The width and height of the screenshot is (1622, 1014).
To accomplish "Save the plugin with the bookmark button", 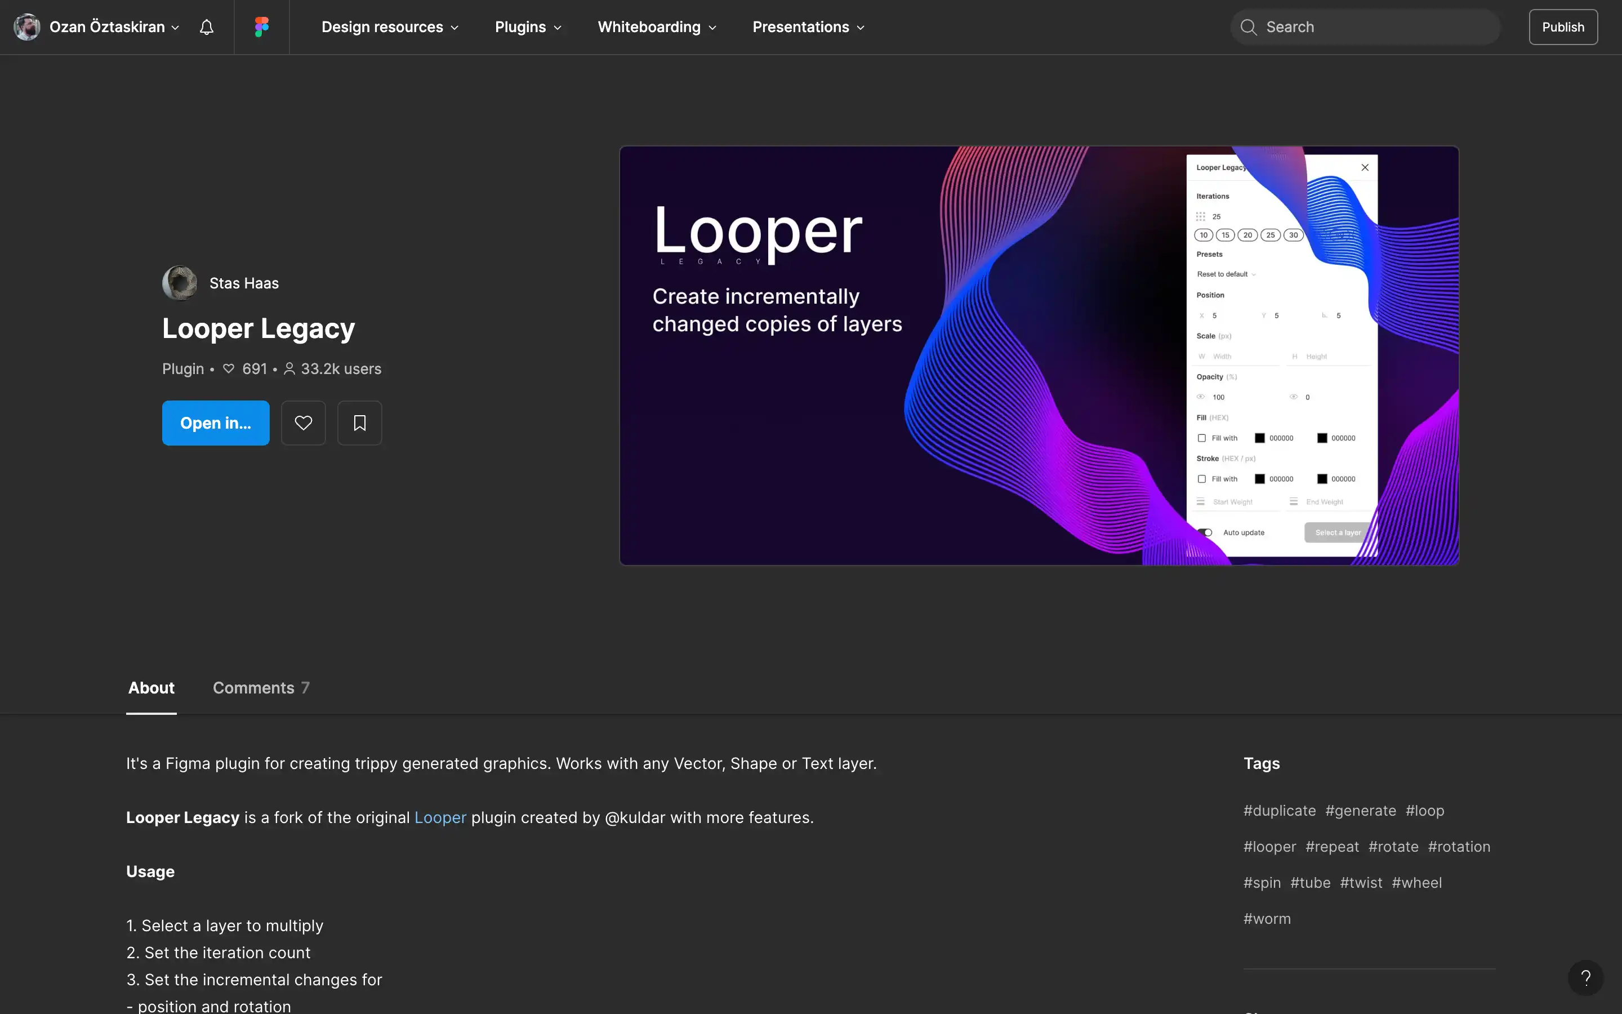I will tap(360, 423).
